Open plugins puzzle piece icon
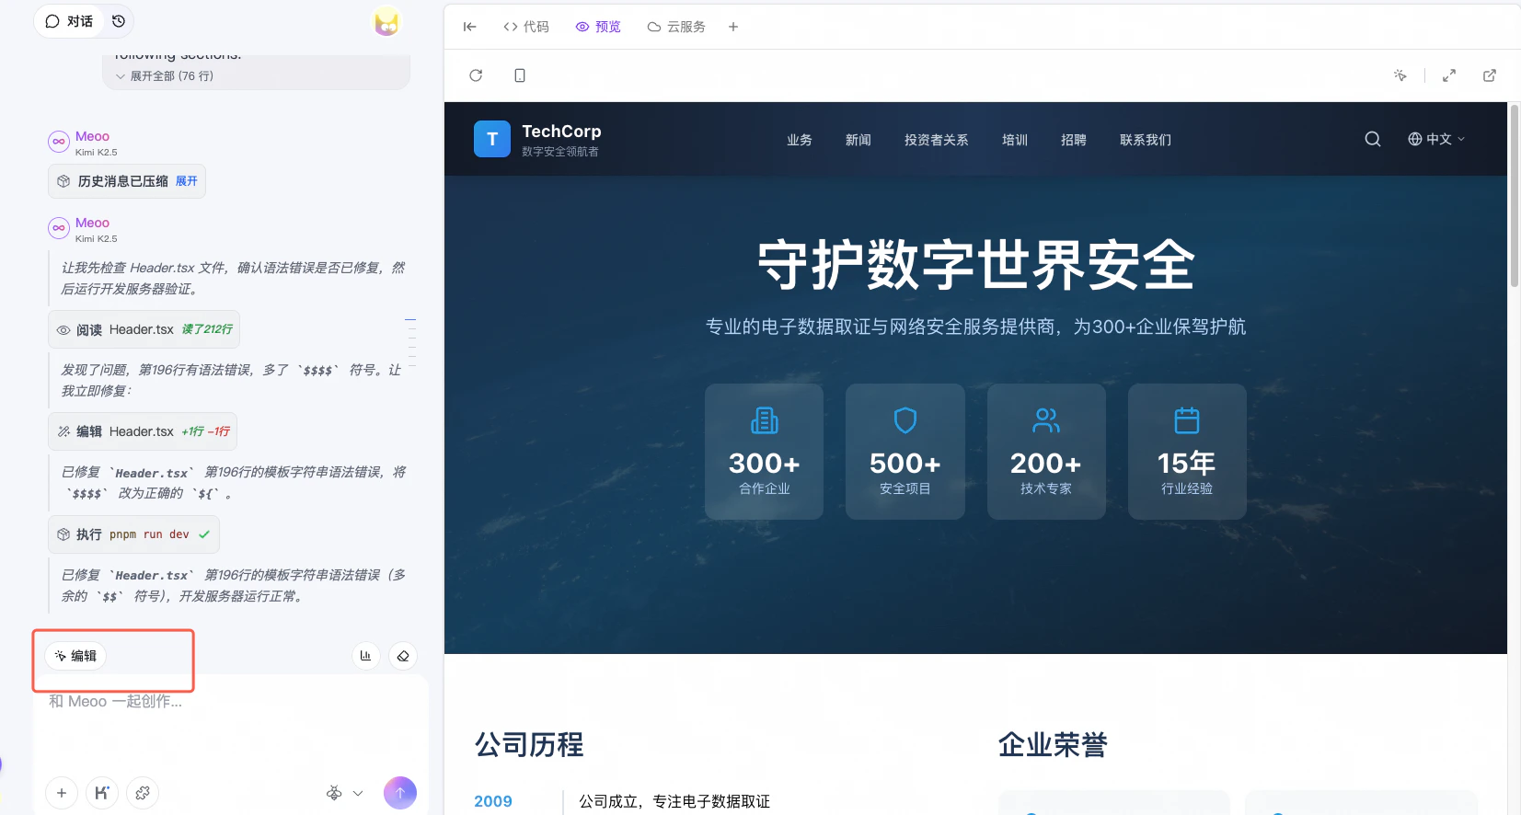Screen dimensions: 1521x815 point(143,793)
